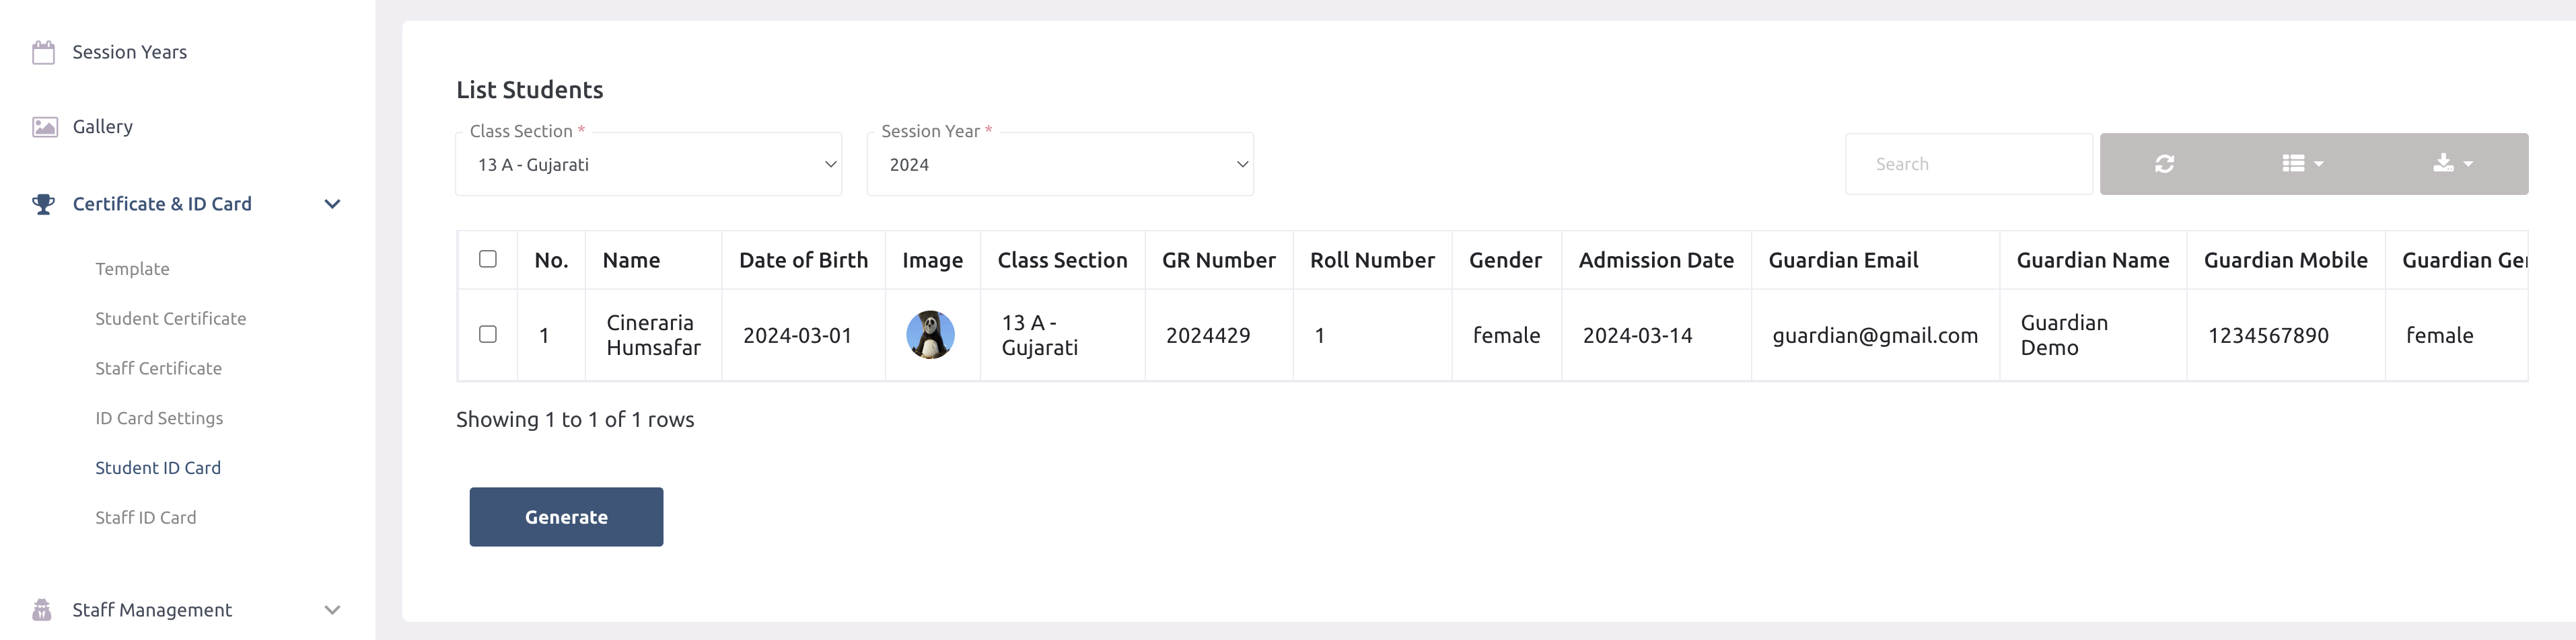Navigate to Staff Certificate page
Viewport: 2576px width, 640px height.
click(158, 368)
